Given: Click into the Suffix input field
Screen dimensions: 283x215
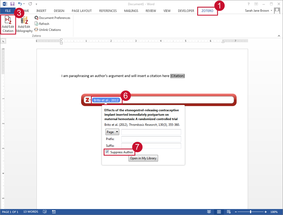Looking at the screenshot, I should tap(151, 145).
